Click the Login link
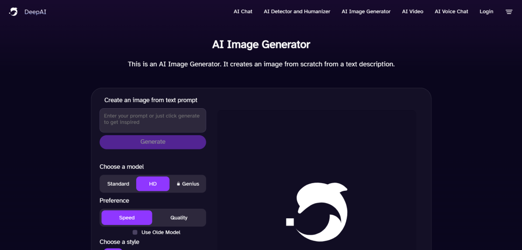Viewport: 522px width, 250px height. tap(486, 12)
